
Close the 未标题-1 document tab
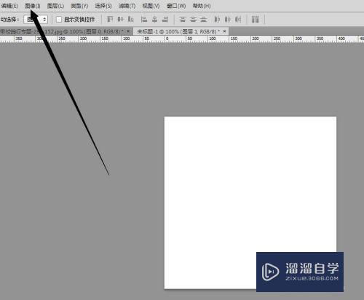click(224, 31)
